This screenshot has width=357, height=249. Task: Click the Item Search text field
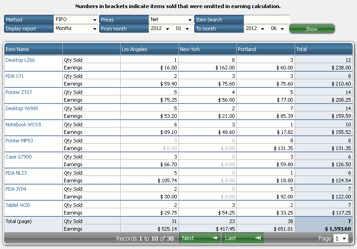[x=266, y=20]
